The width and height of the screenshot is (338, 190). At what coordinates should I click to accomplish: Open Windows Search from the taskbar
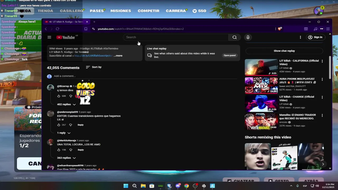[x=134, y=186]
